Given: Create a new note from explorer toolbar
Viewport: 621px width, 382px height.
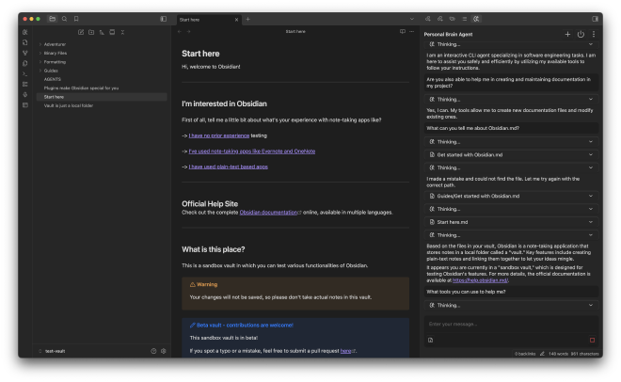Looking at the screenshot, I should [x=81, y=32].
